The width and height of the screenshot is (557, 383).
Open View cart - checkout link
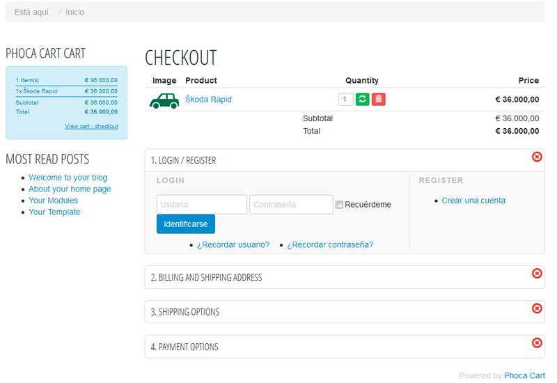coord(92,126)
